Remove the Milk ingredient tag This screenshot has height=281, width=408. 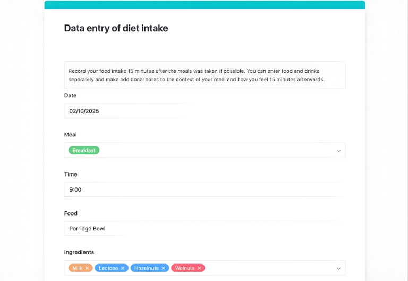click(x=88, y=268)
